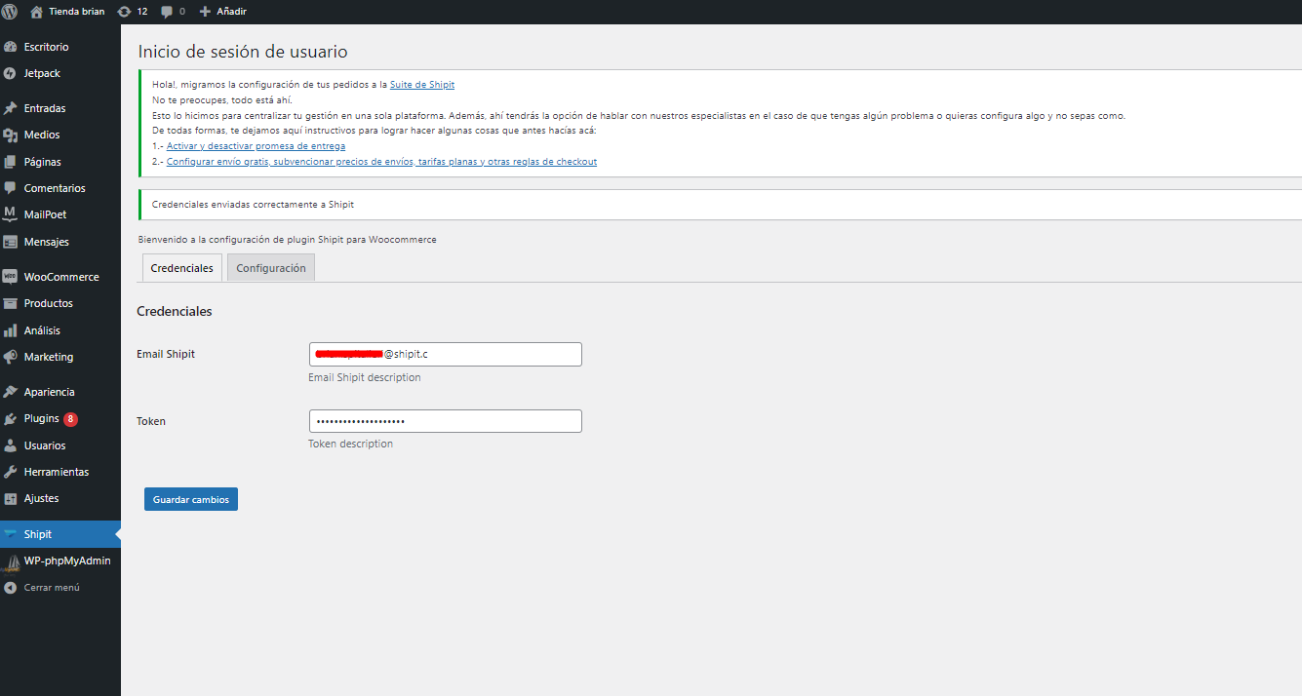Screen dimensions: 1302x696
Task: Click the Escritorio dashboard icon
Action: 11,47
